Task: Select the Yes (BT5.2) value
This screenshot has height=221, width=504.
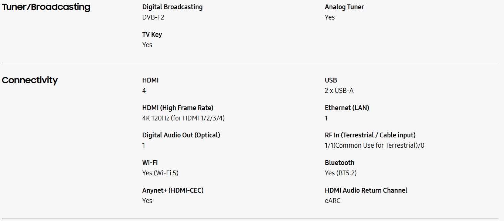Action: 341,173
